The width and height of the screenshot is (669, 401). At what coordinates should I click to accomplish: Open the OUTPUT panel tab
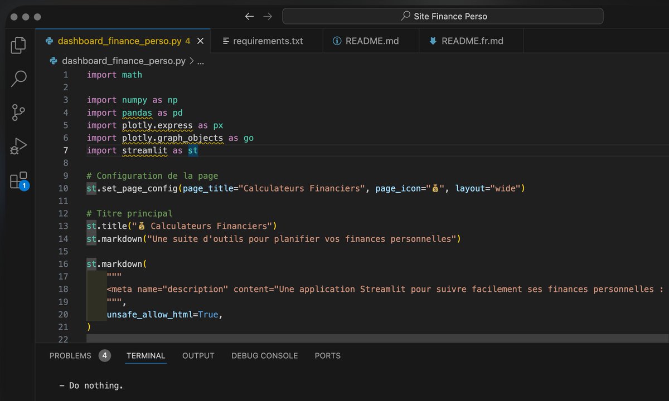[x=198, y=355]
